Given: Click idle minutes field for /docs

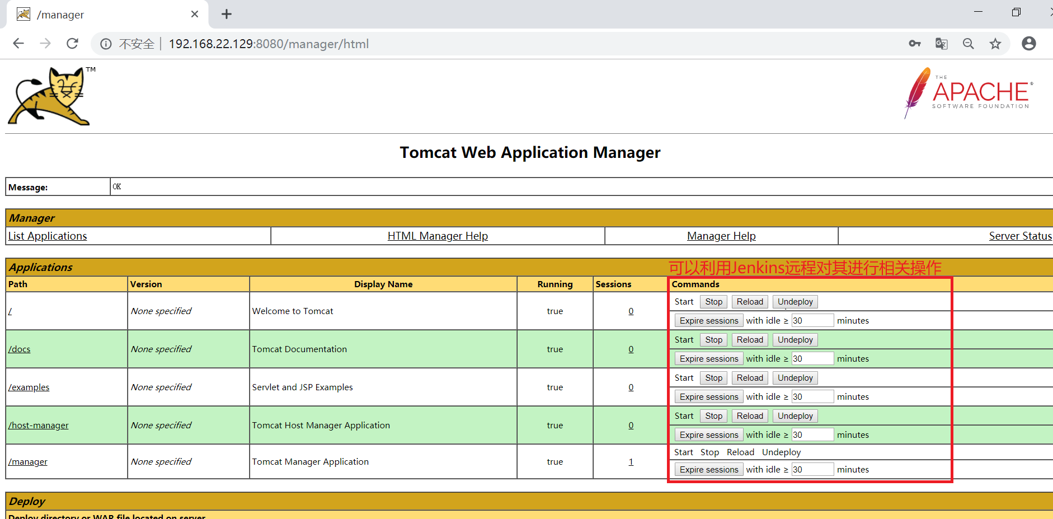Looking at the screenshot, I should [812, 359].
